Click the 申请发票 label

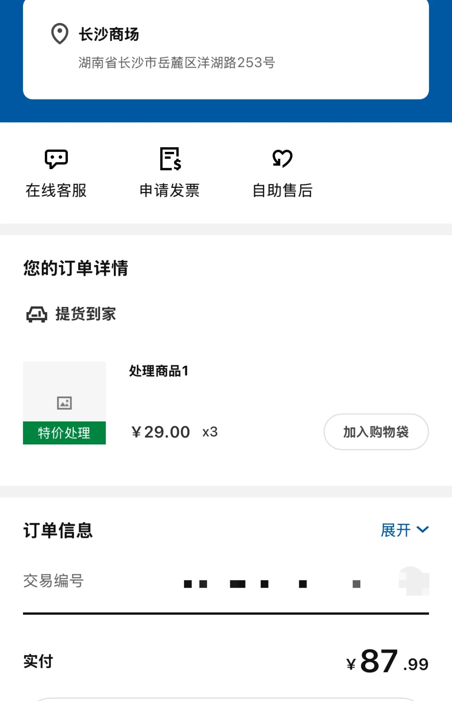[169, 190]
